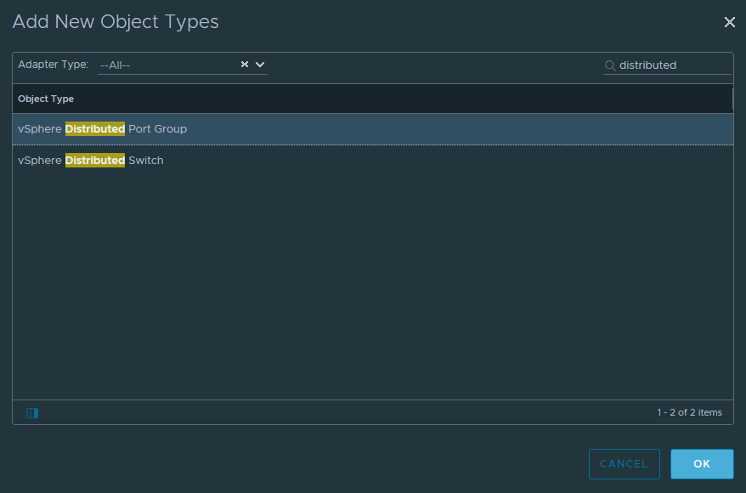
Task: Cancel the dialog
Action: tap(624, 464)
